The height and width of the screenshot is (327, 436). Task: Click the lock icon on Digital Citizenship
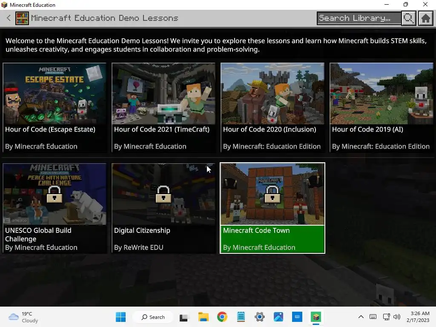(x=163, y=194)
